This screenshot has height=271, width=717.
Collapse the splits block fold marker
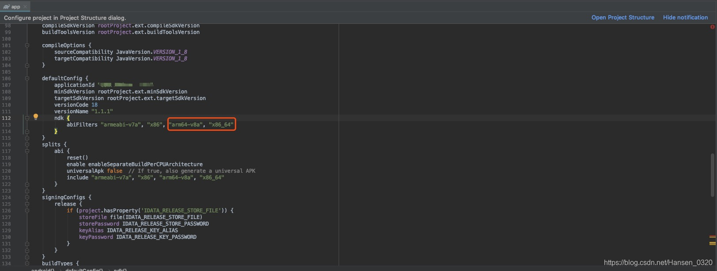(x=27, y=145)
